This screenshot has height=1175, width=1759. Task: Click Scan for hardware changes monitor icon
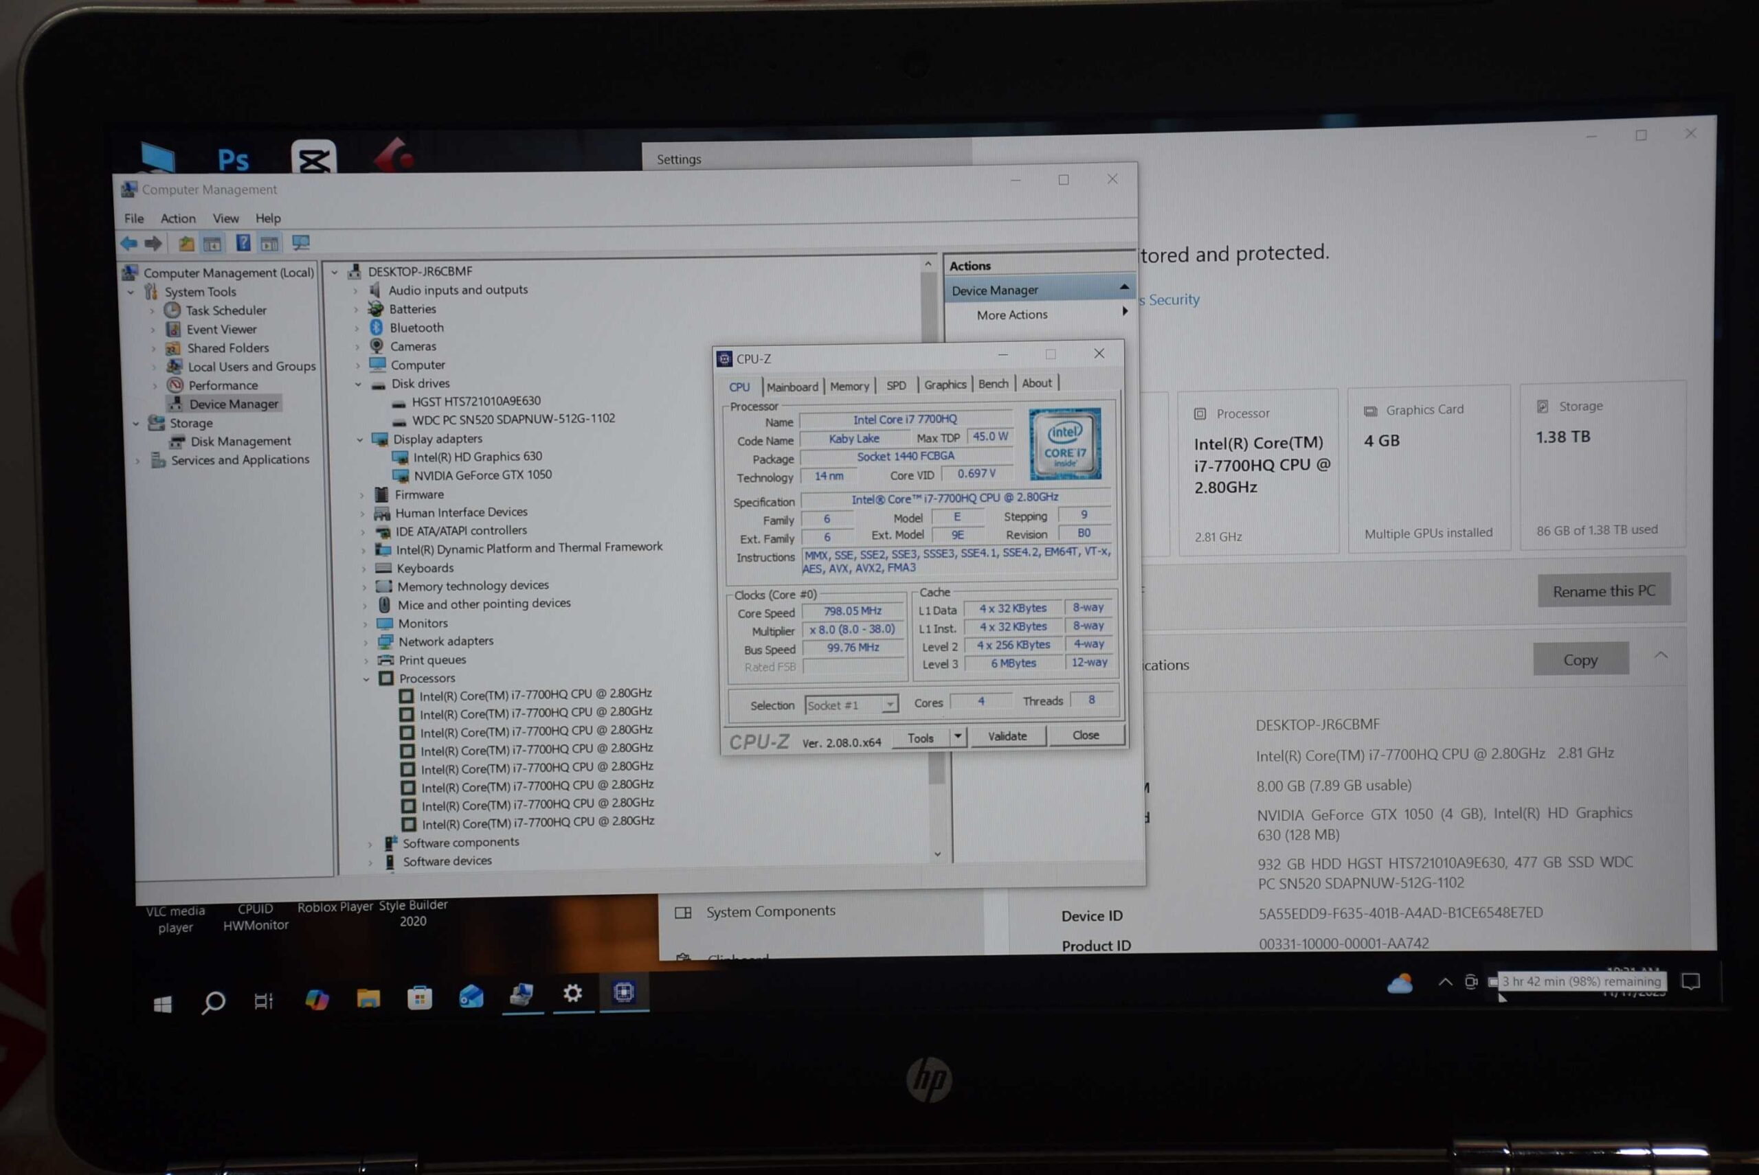(301, 243)
